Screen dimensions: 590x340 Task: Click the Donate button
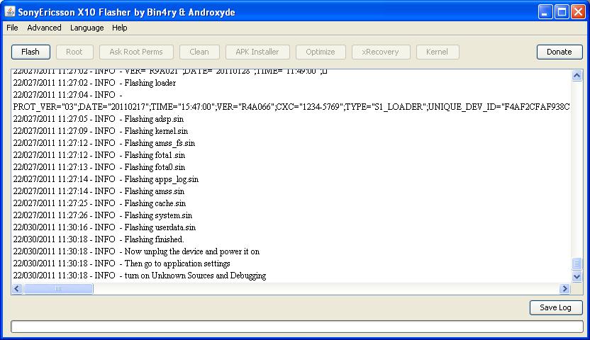[x=559, y=52]
